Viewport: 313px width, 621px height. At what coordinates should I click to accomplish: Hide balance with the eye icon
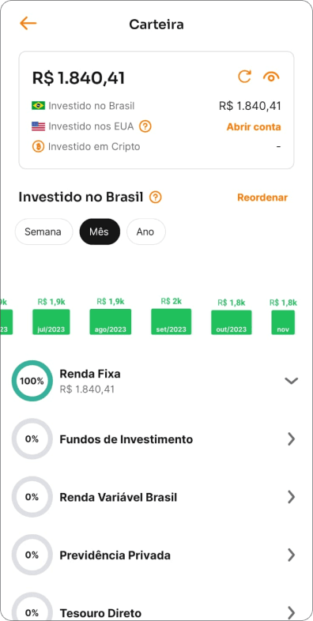coord(271,77)
